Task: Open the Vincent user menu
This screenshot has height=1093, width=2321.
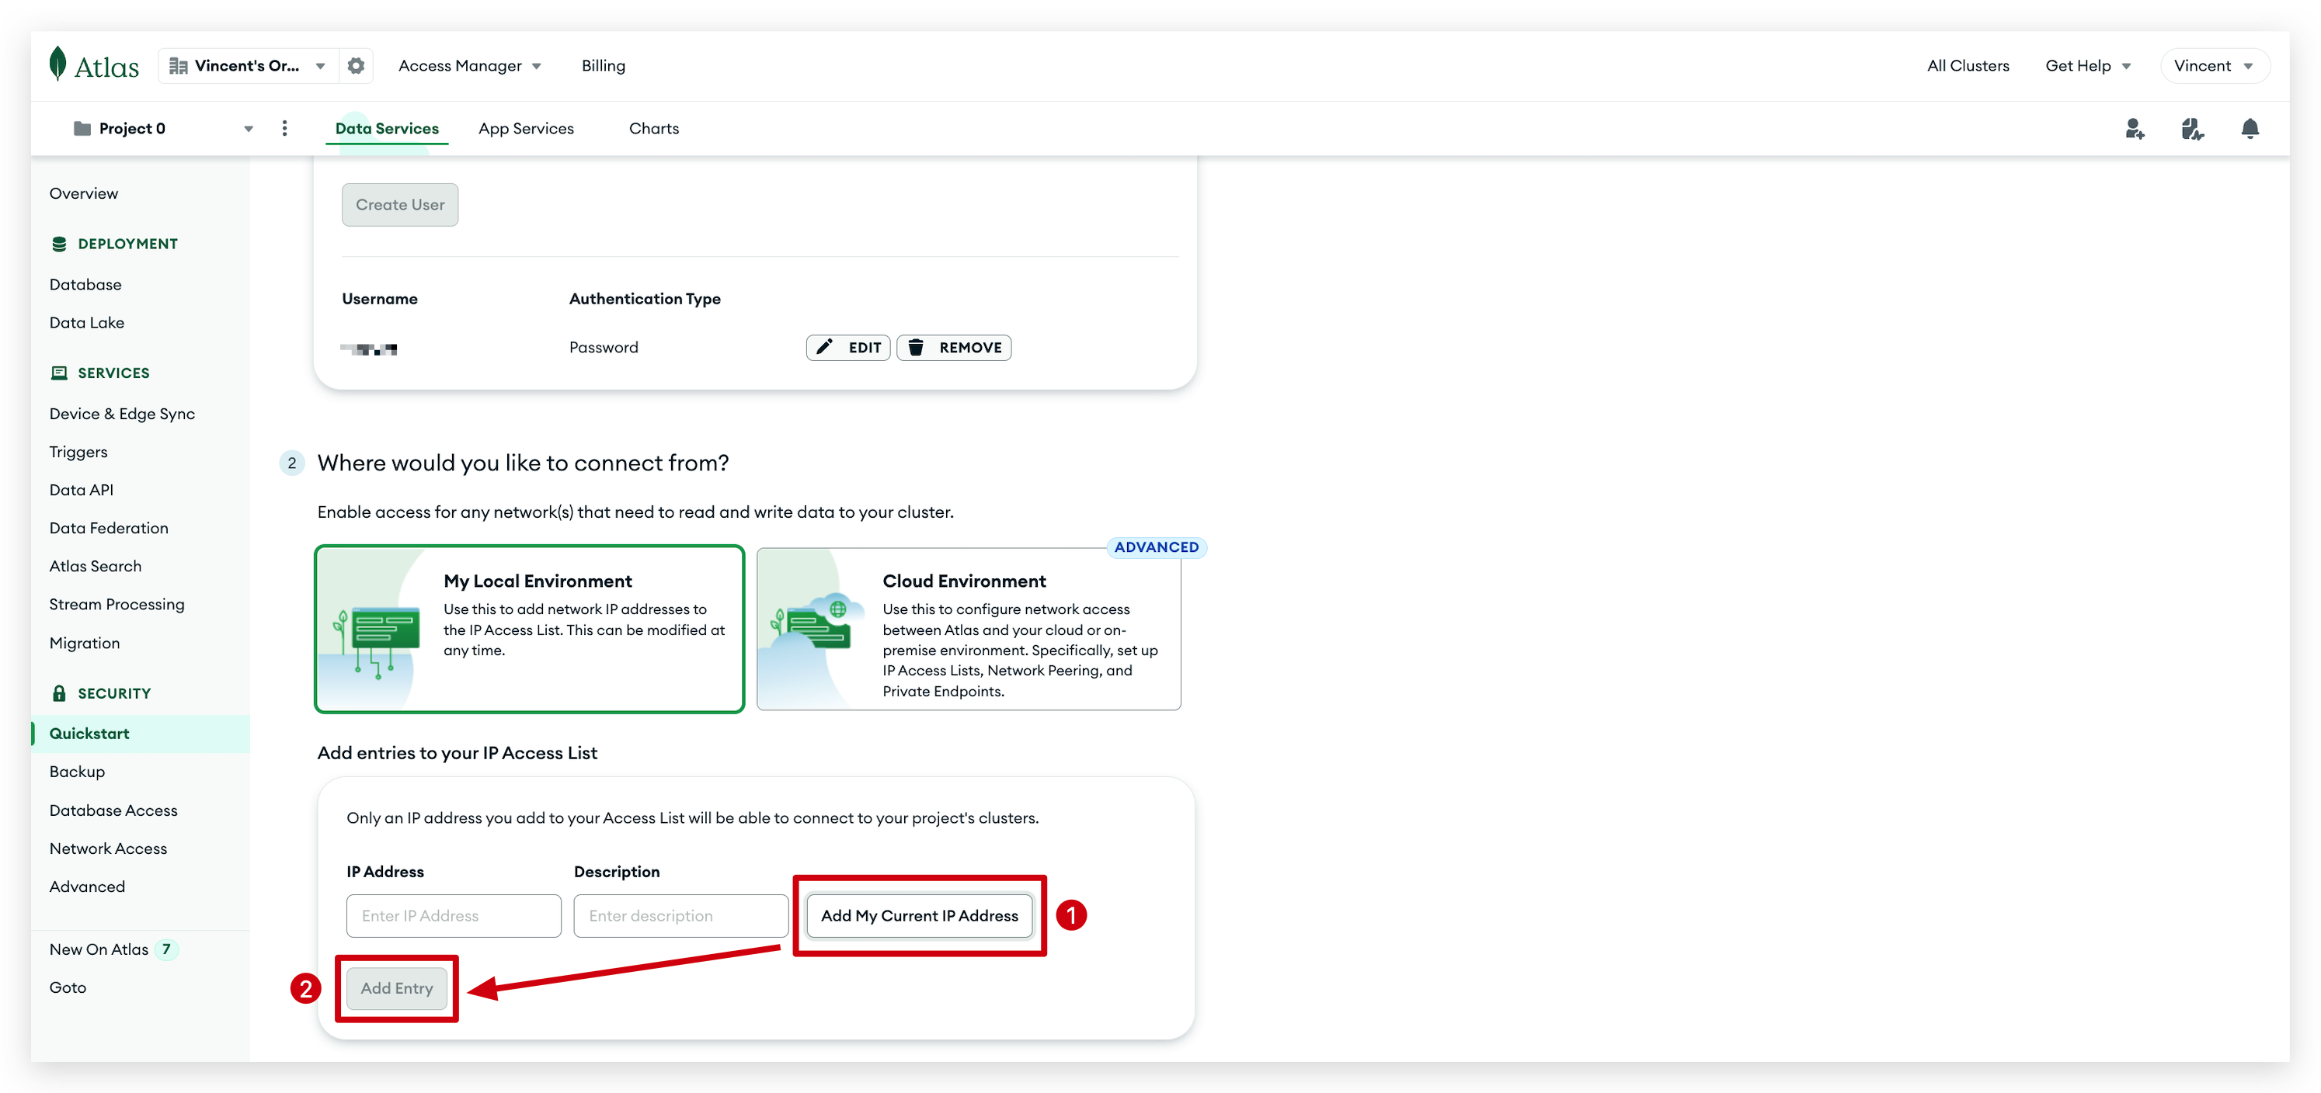Action: 2214,66
